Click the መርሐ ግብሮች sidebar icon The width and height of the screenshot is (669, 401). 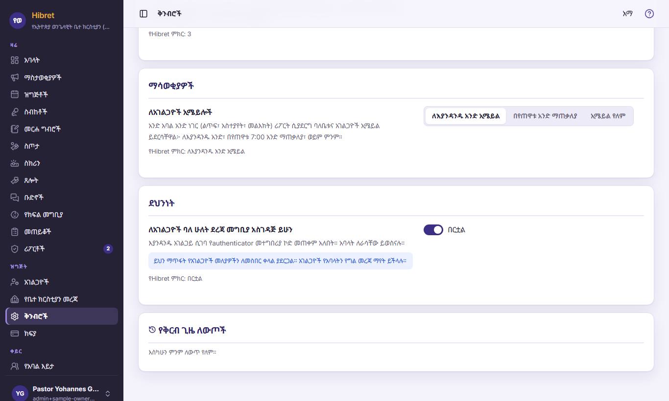(15, 129)
